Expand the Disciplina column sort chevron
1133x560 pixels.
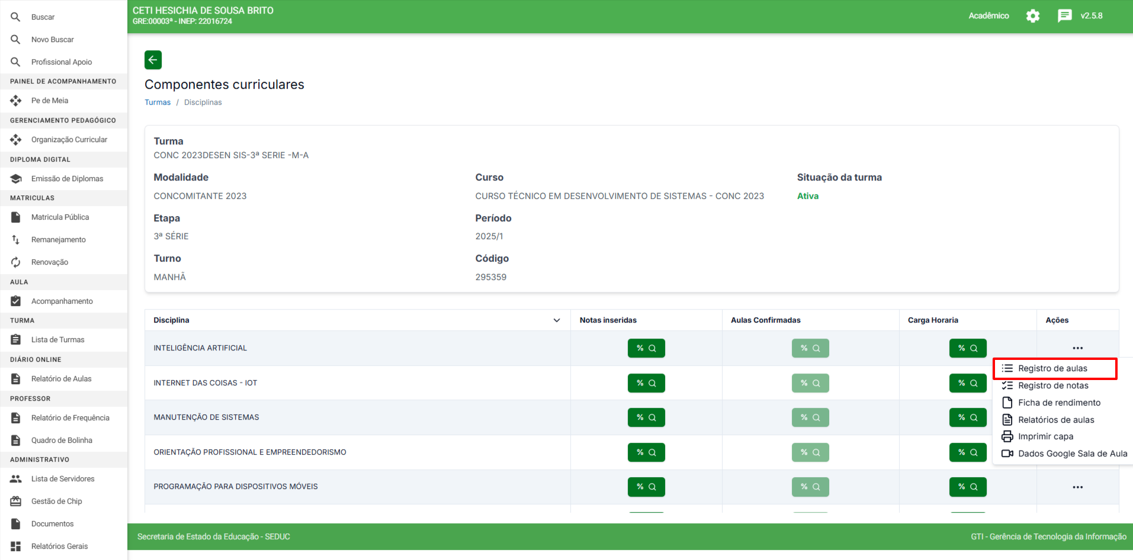tap(557, 320)
